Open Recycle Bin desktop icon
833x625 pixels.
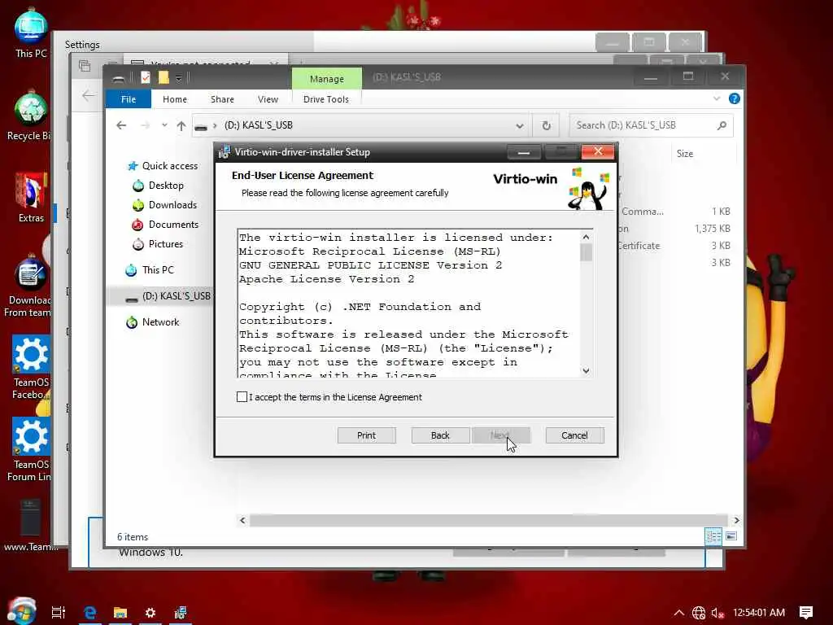tap(29, 117)
